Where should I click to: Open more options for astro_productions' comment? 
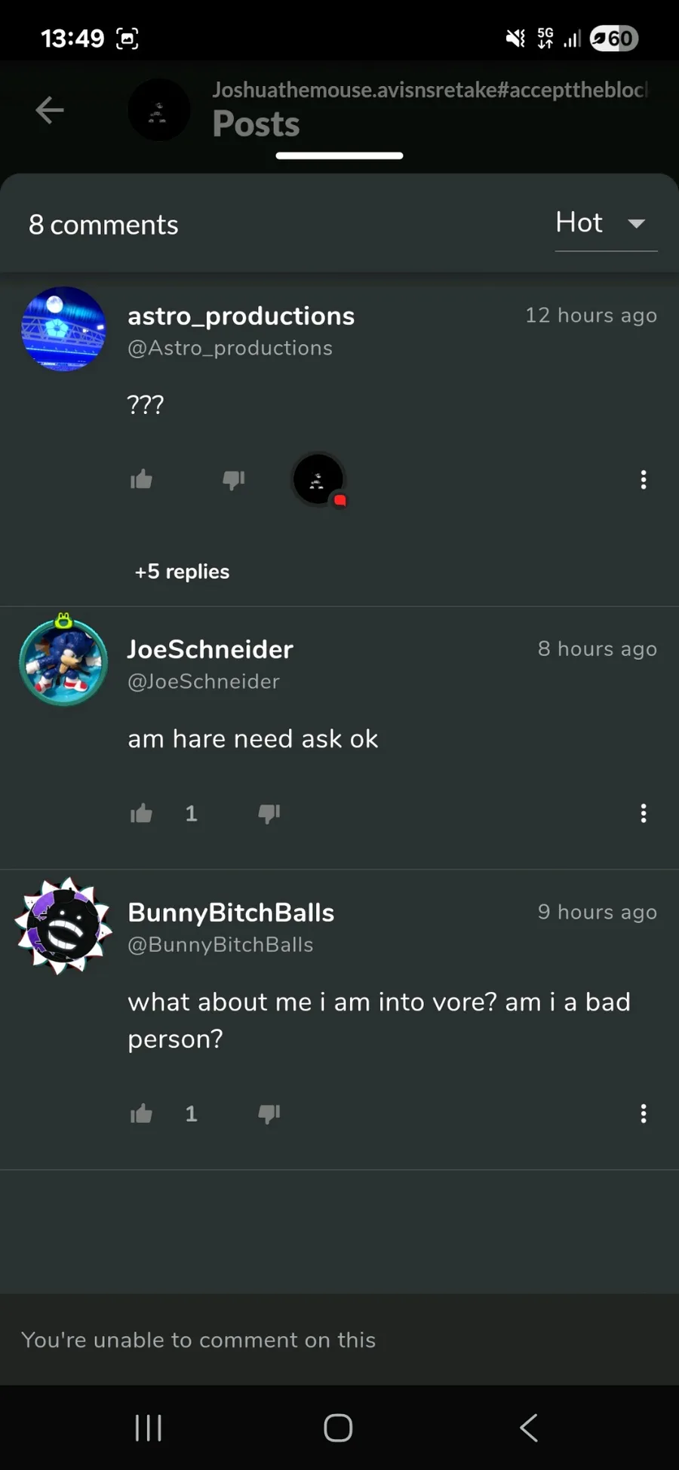(644, 480)
